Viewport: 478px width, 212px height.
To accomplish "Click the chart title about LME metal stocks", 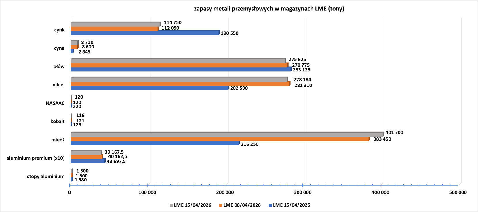I will [269, 9].
